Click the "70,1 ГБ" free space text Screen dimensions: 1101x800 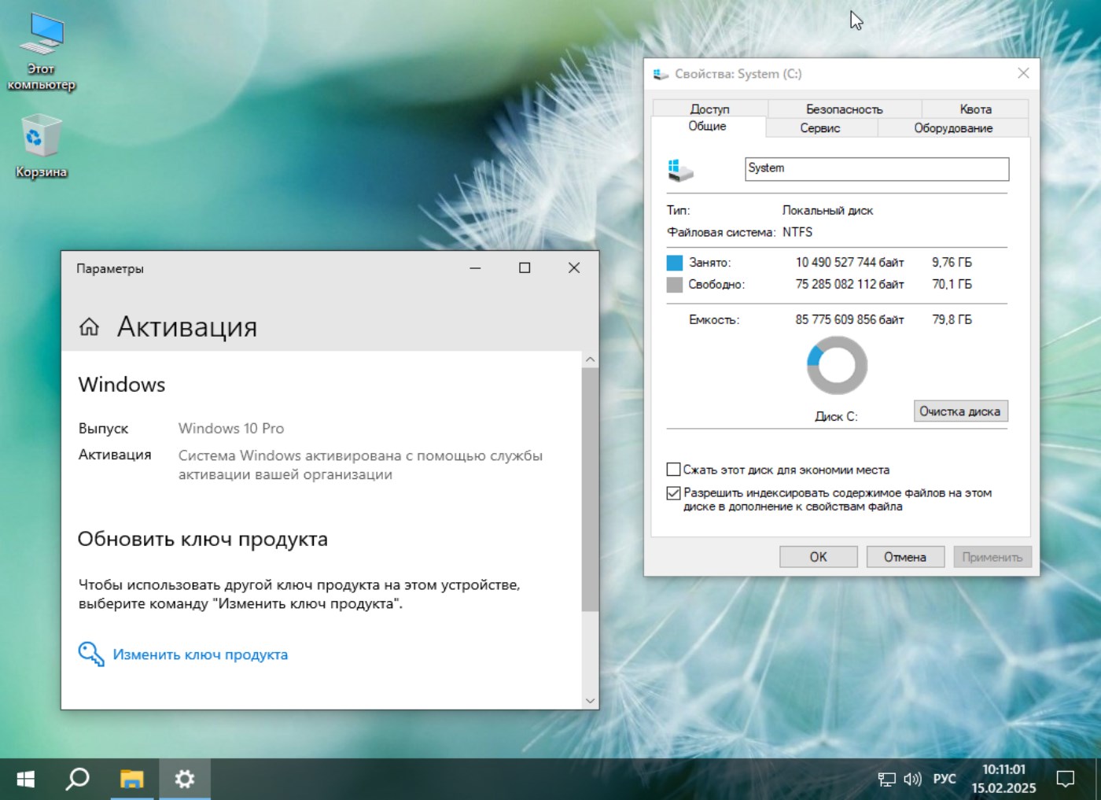tap(952, 285)
